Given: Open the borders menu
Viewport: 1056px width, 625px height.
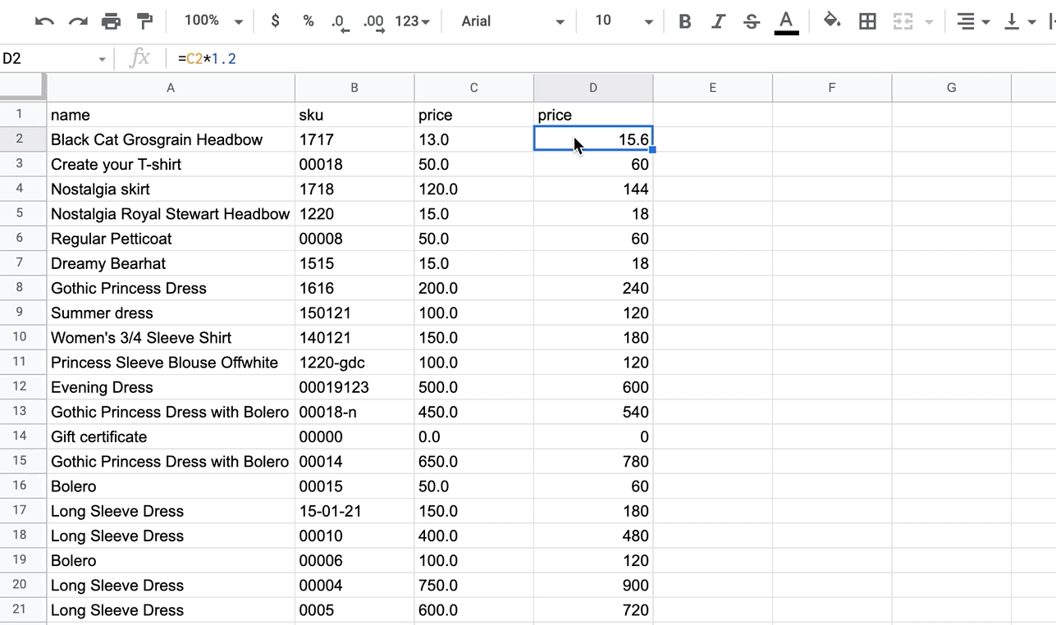Looking at the screenshot, I should (x=867, y=21).
